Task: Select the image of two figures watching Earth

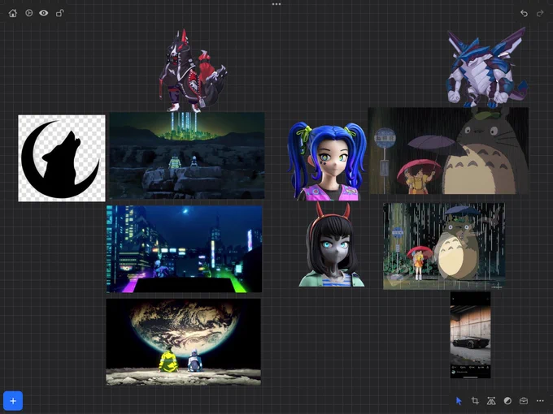Action: [x=184, y=342]
